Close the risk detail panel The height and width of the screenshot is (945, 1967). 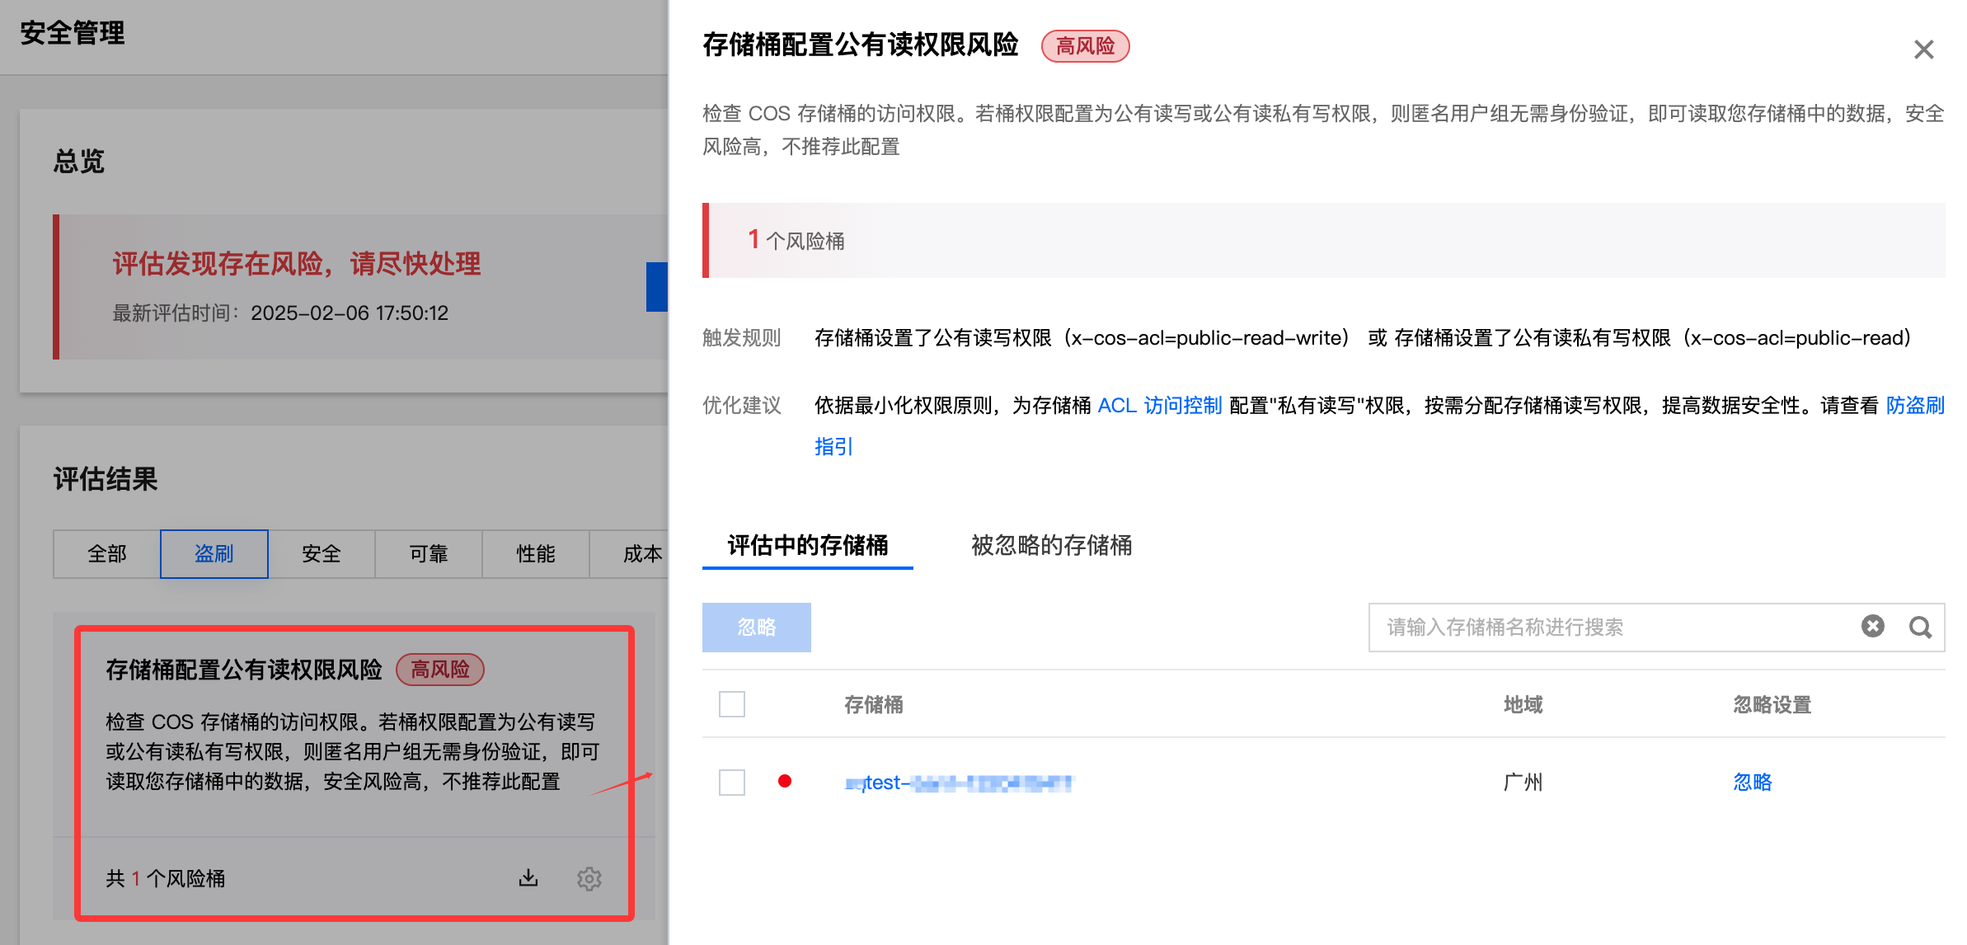1923,49
